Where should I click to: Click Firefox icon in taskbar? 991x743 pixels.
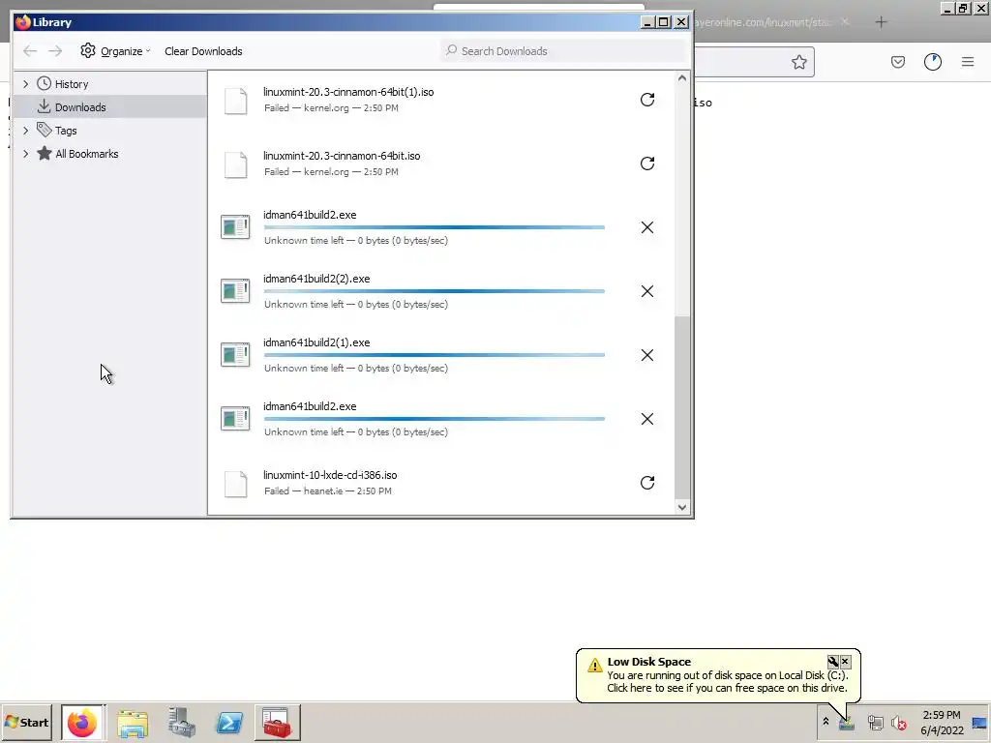click(x=83, y=723)
